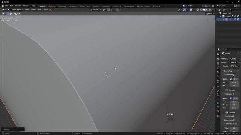Open the Device GPU Compute dropdown
The height and width of the screenshot is (135, 241).
coord(235,66)
